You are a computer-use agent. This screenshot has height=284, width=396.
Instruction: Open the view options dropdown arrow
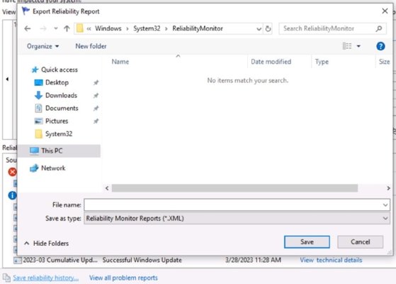point(358,46)
